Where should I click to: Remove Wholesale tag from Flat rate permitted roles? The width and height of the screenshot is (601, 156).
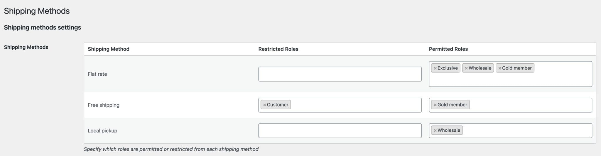[466, 68]
